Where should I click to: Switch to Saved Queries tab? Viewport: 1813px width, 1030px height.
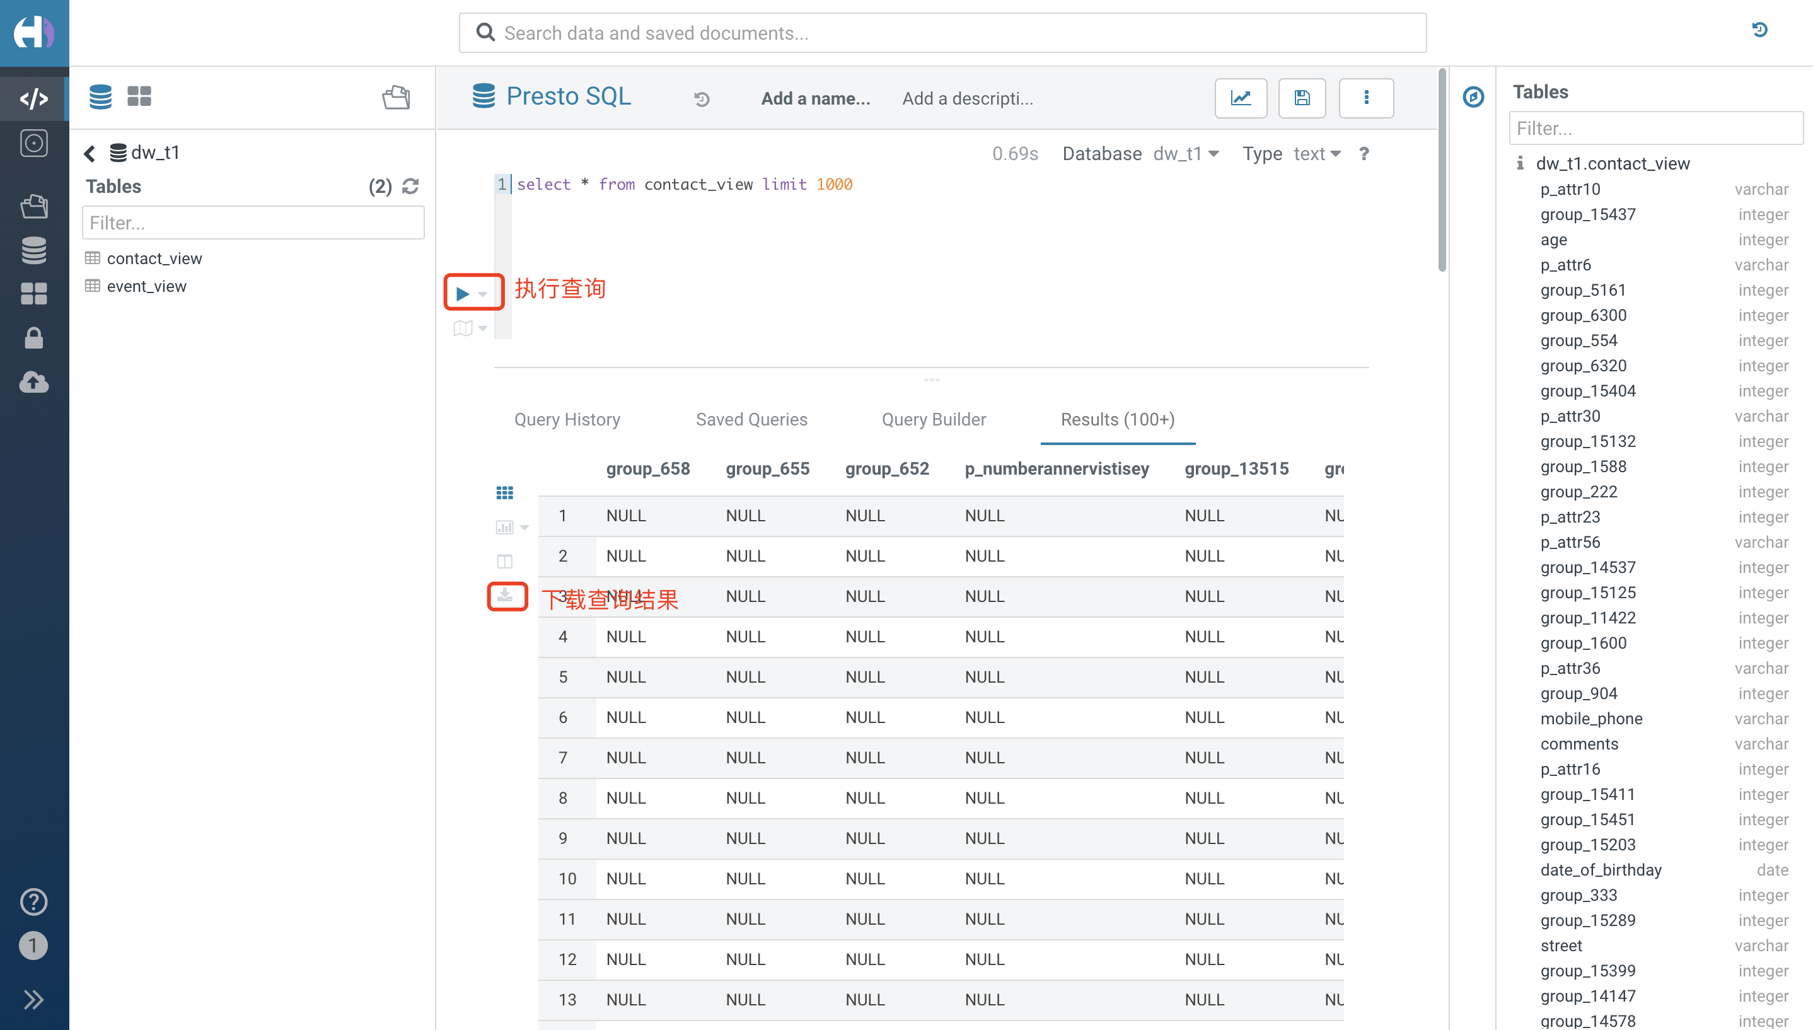(751, 419)
